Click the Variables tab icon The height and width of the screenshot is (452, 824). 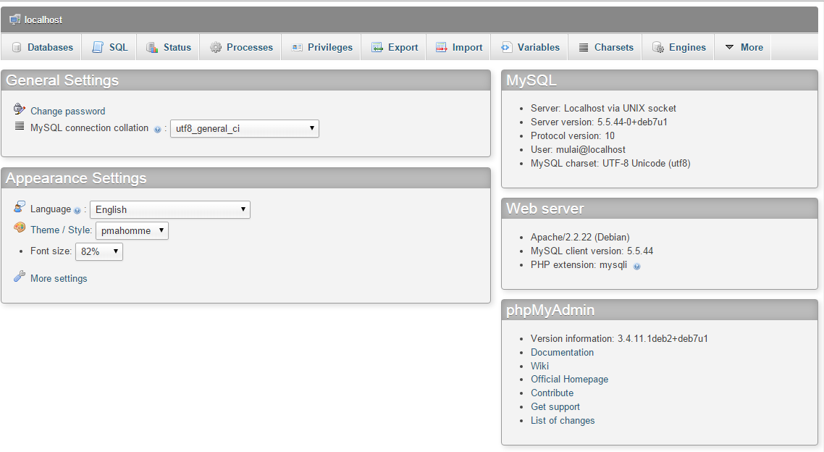point(507,48)
